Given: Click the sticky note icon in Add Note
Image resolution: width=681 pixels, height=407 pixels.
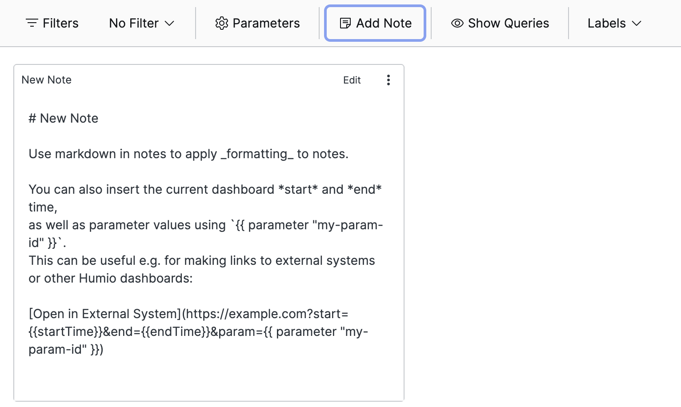Looking at the screenshot, I should tap(345, 23).
